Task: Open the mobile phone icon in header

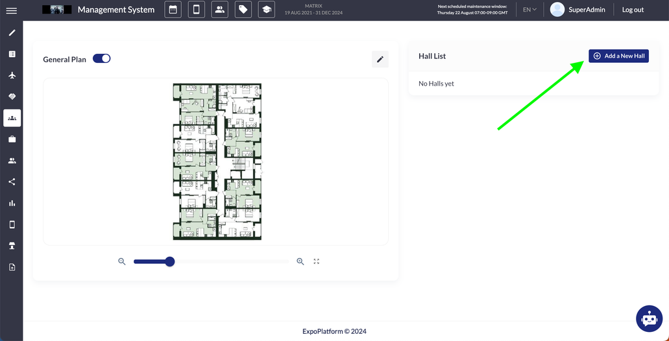Action: (x=196, y=10)
